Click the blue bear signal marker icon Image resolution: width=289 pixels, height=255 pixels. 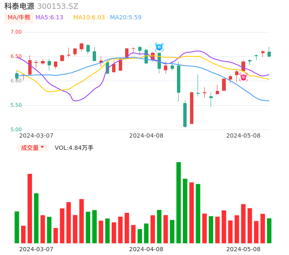tap(159, 47)
